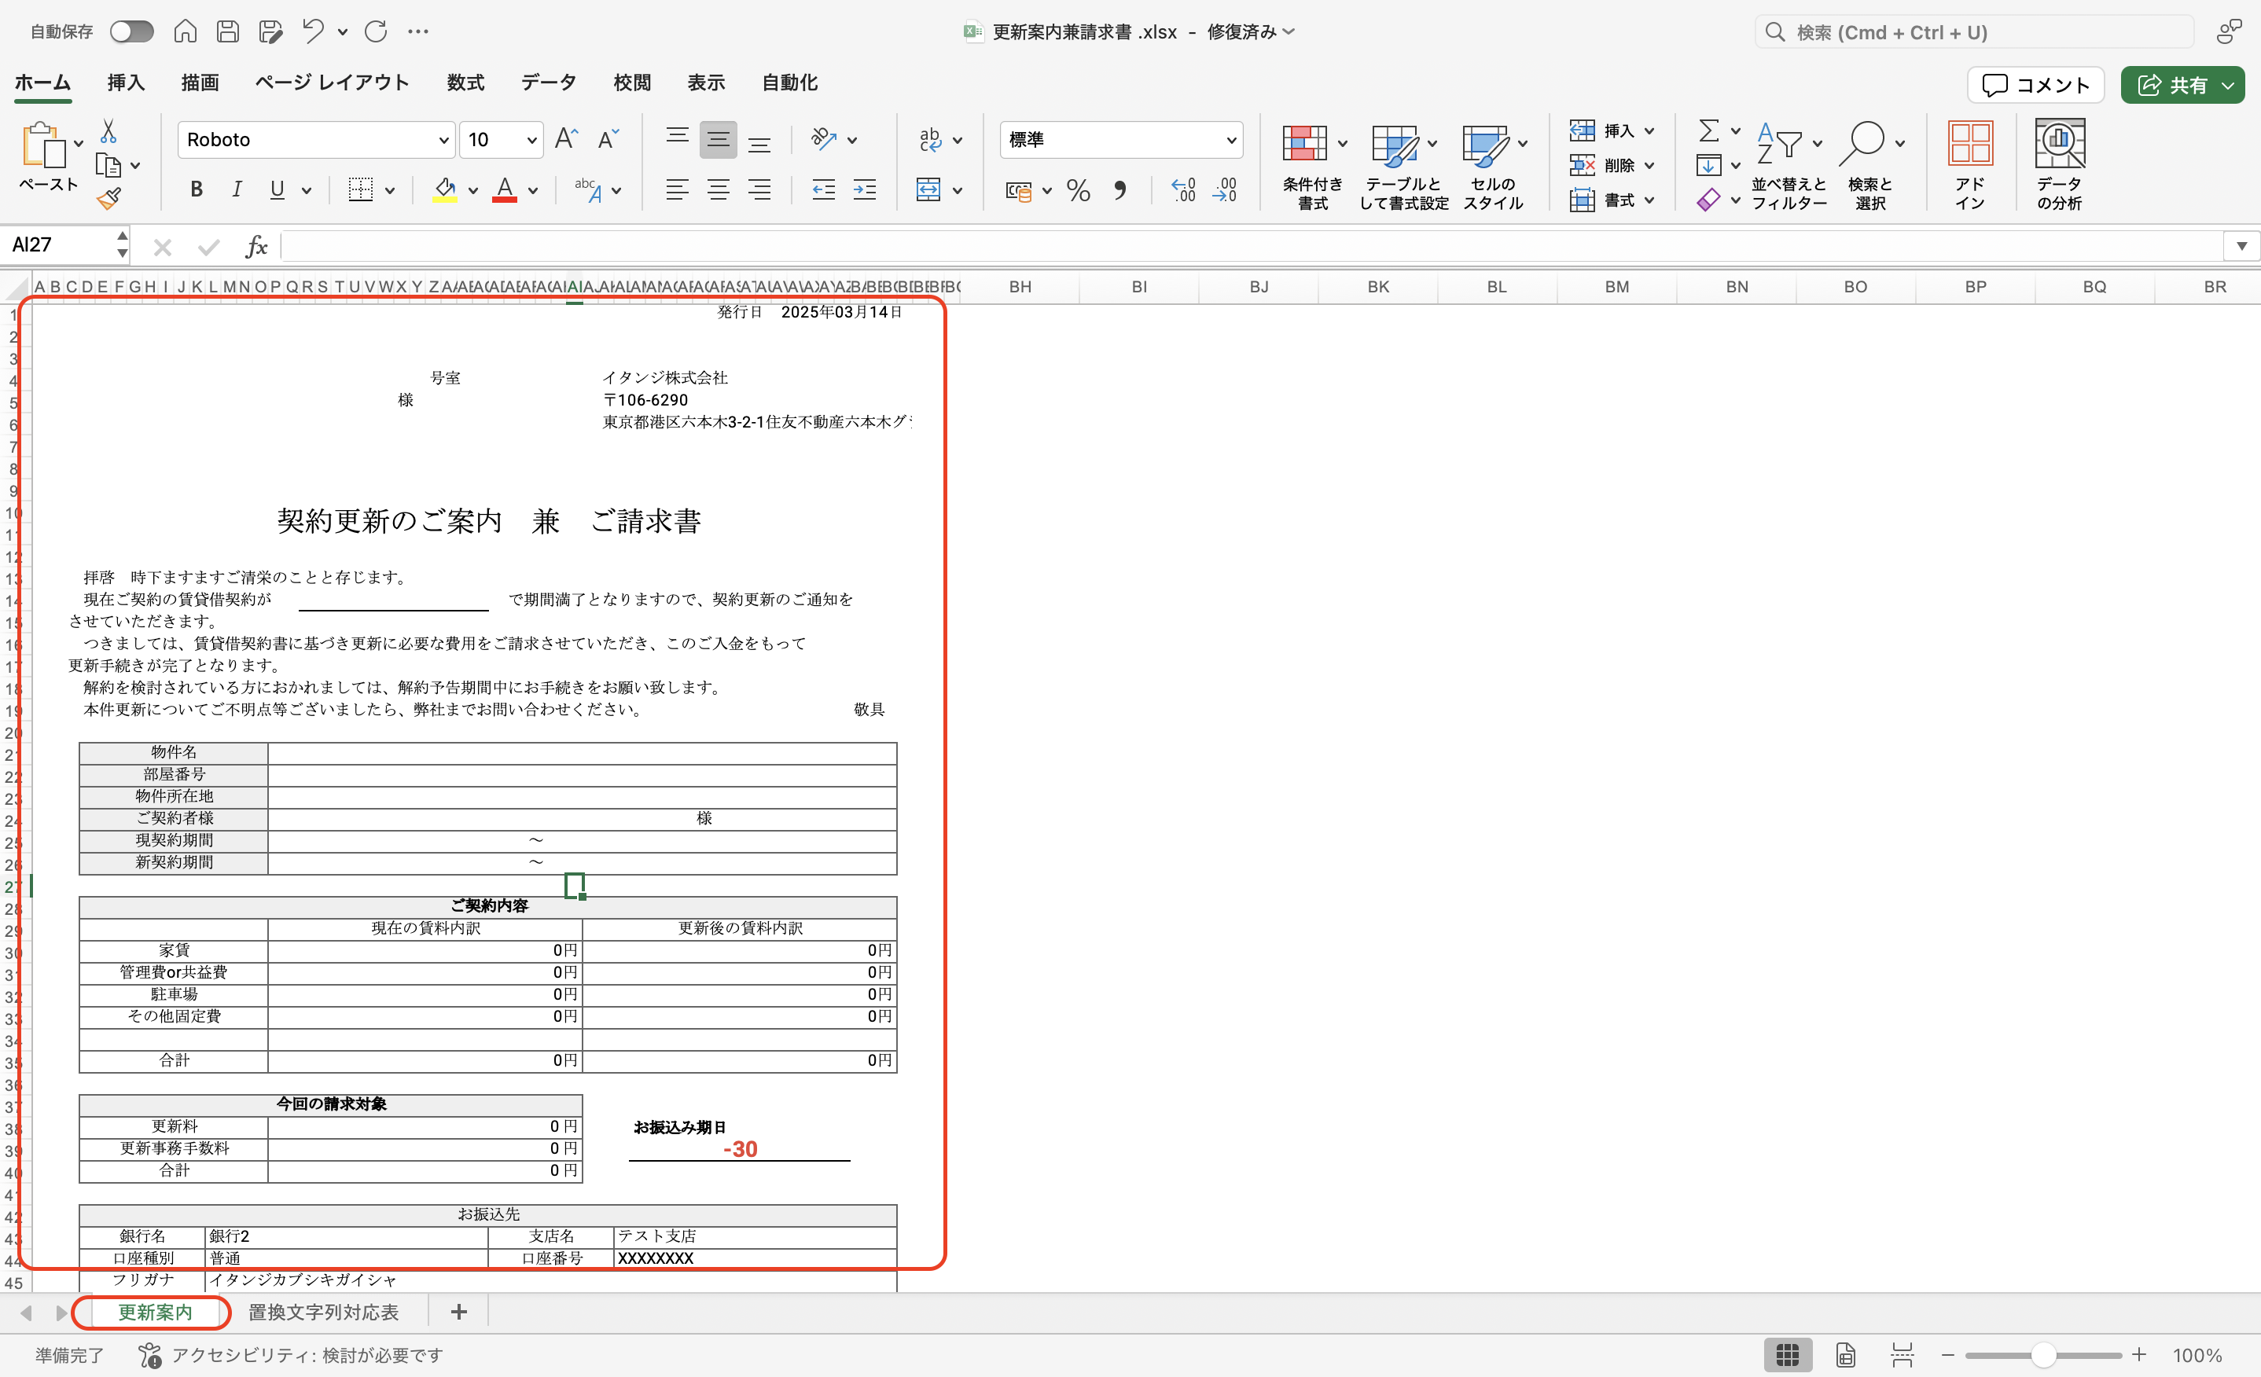Click the increase decimal icon
The height and width of the screenshot is (1377, 2261).
pyautogui.click(x=1184, y=191)
